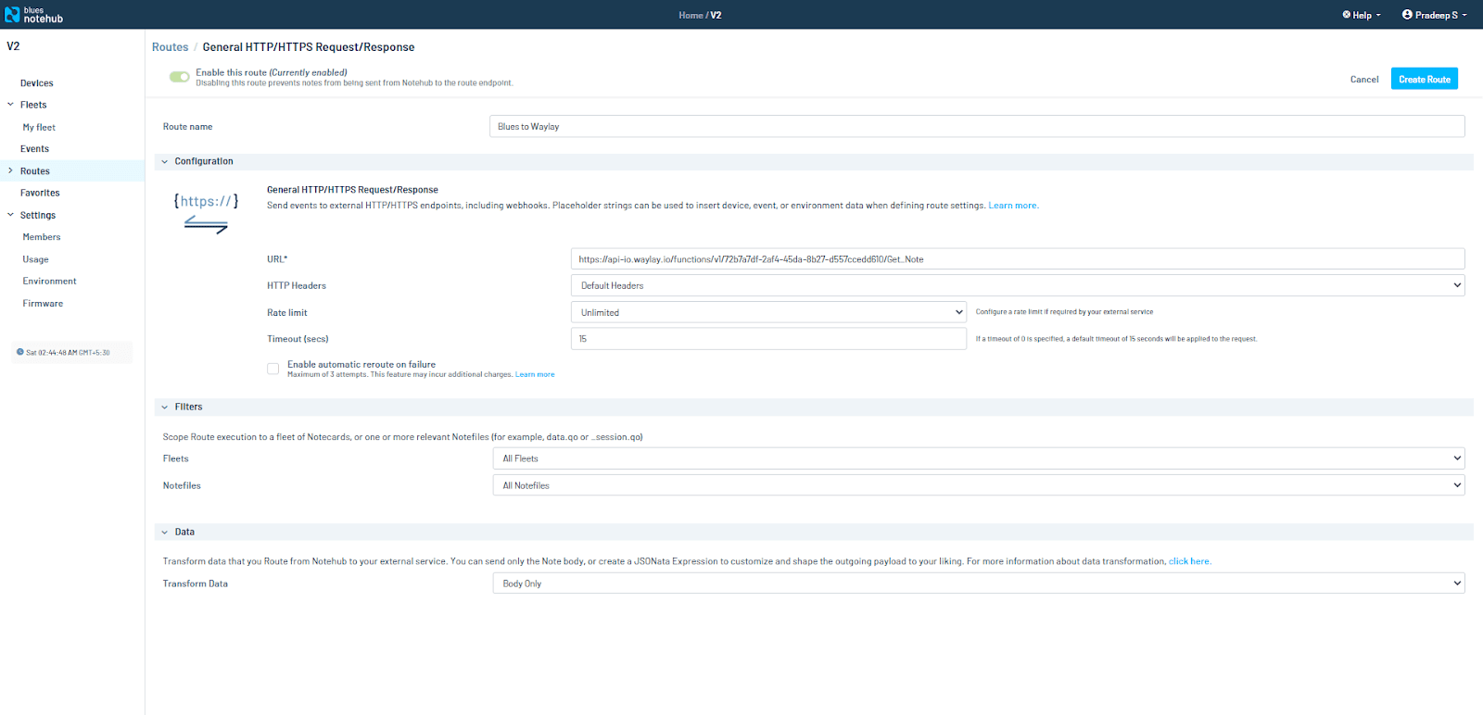Click Routes breadcrumb link
The height and width of the screenshot is (715, 1483).
(x=171, y=47)
